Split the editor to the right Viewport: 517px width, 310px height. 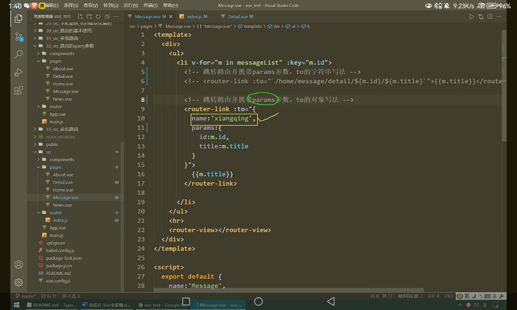pyautogui.click(x=490, y=17)
